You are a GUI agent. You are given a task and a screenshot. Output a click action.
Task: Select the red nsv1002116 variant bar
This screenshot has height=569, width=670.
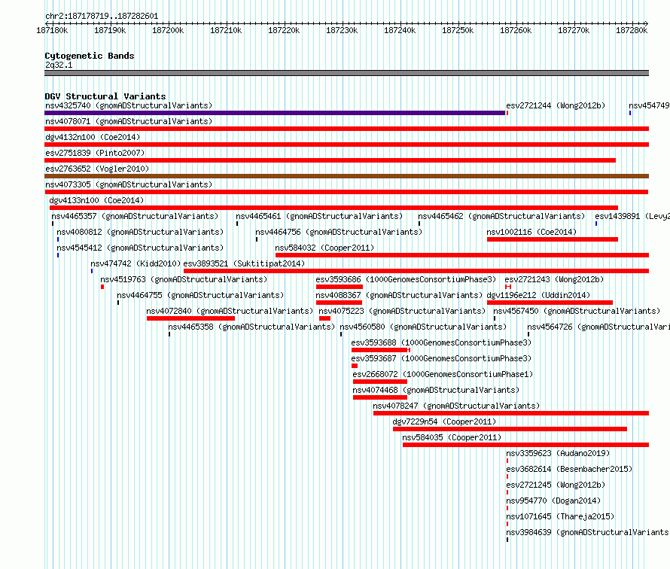click(553, 239)
